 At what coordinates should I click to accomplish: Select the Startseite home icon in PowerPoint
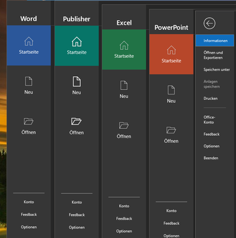click(x=171, y=50)
